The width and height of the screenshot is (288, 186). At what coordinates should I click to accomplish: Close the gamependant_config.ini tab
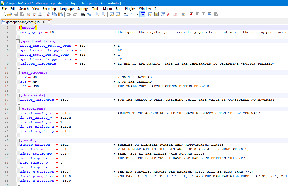pos(49,22)
